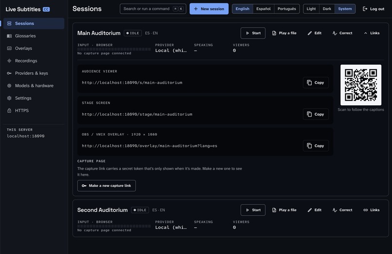Edit the Main Auditorium session
Viewport: 392px width, 254px height.
tap(315, 33)
